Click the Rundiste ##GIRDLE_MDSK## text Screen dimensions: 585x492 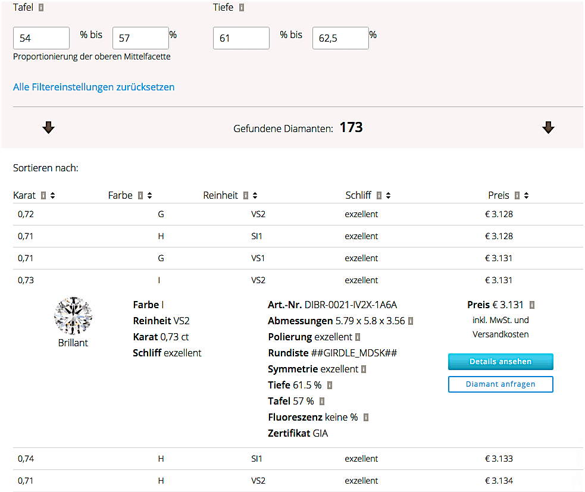tap(333, 353)
